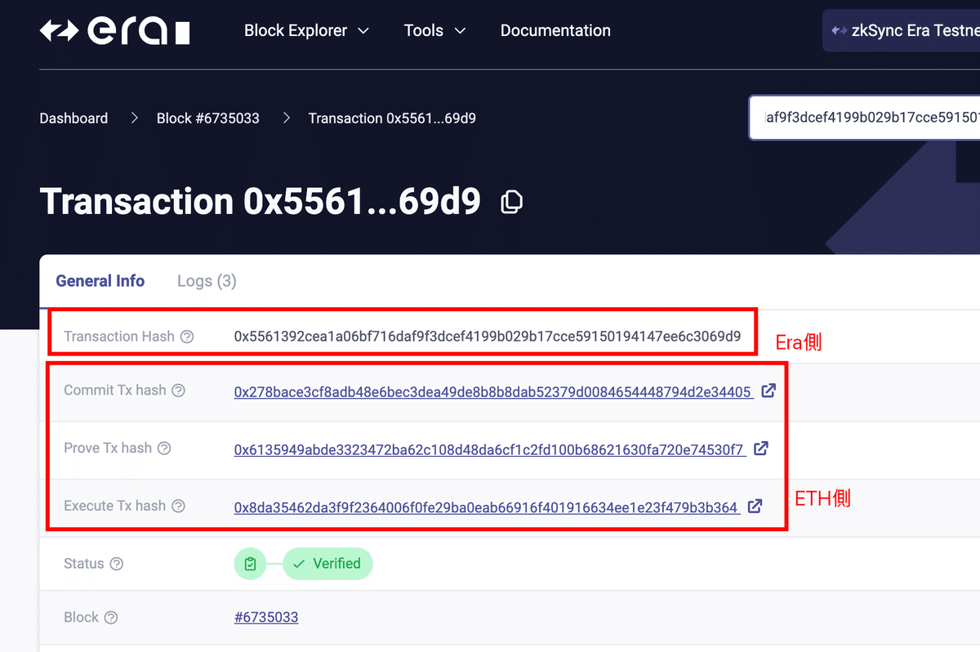Open the Documentation menu item
This screenshot has width=980, height=652.
click(x=555, y=30)
